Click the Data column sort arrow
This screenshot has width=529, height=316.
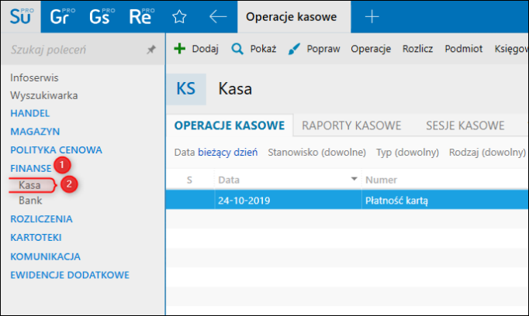[354, 179]
